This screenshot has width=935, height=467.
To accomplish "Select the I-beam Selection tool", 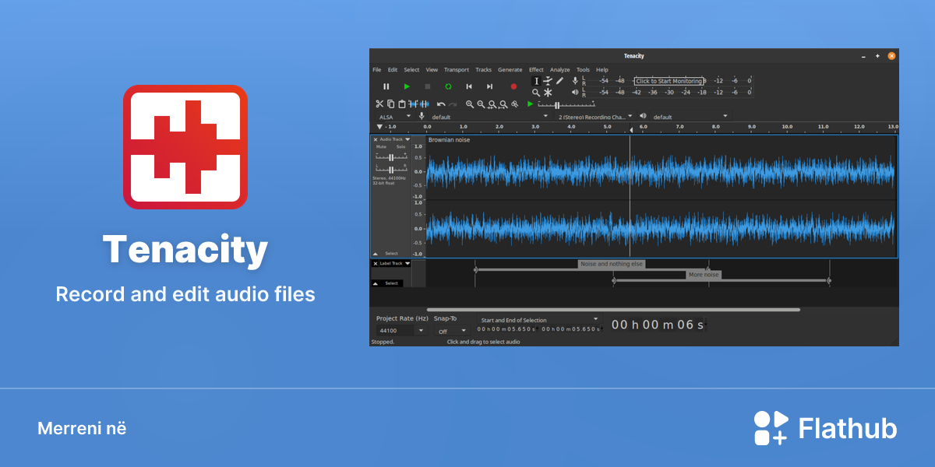I will coord(536,81).
